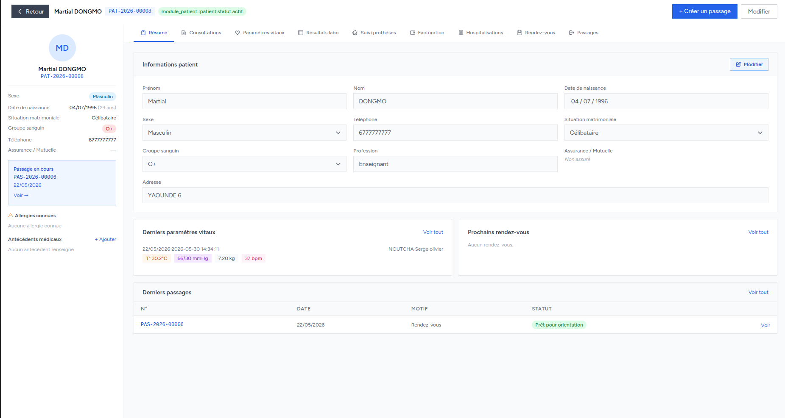Click the patient ID badge PAT-2026-00008 in header
Screen dimensions: 785x418
coord(130,11)
